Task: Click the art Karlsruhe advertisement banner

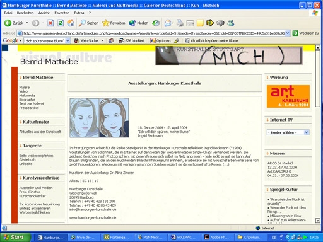Action: coord(288,96)
